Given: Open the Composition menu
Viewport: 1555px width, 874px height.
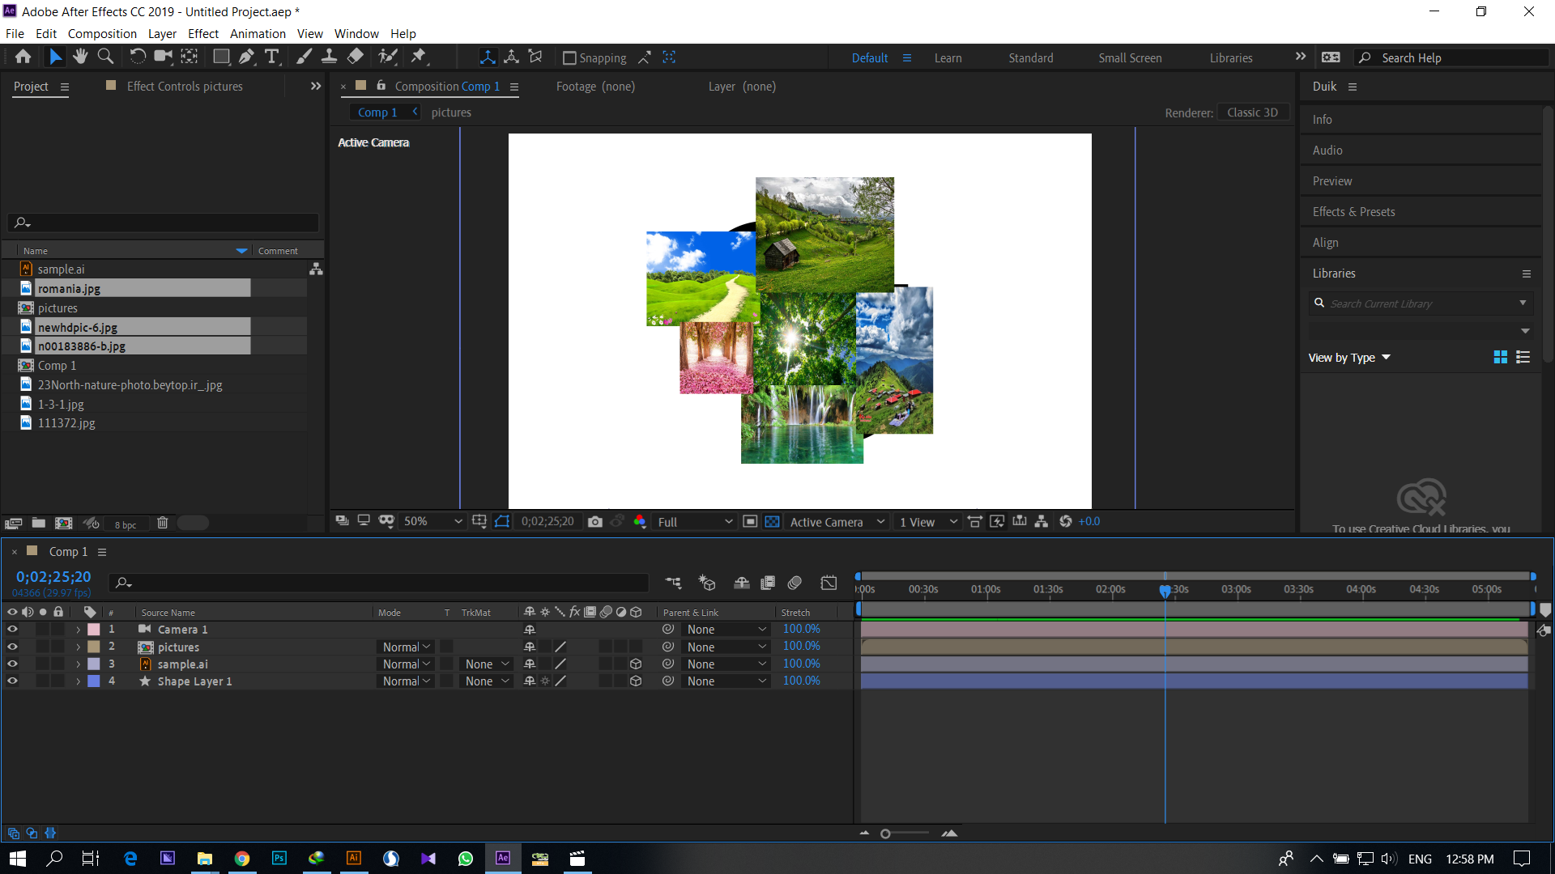Looking at the screenshot, I should click(100, 33).
